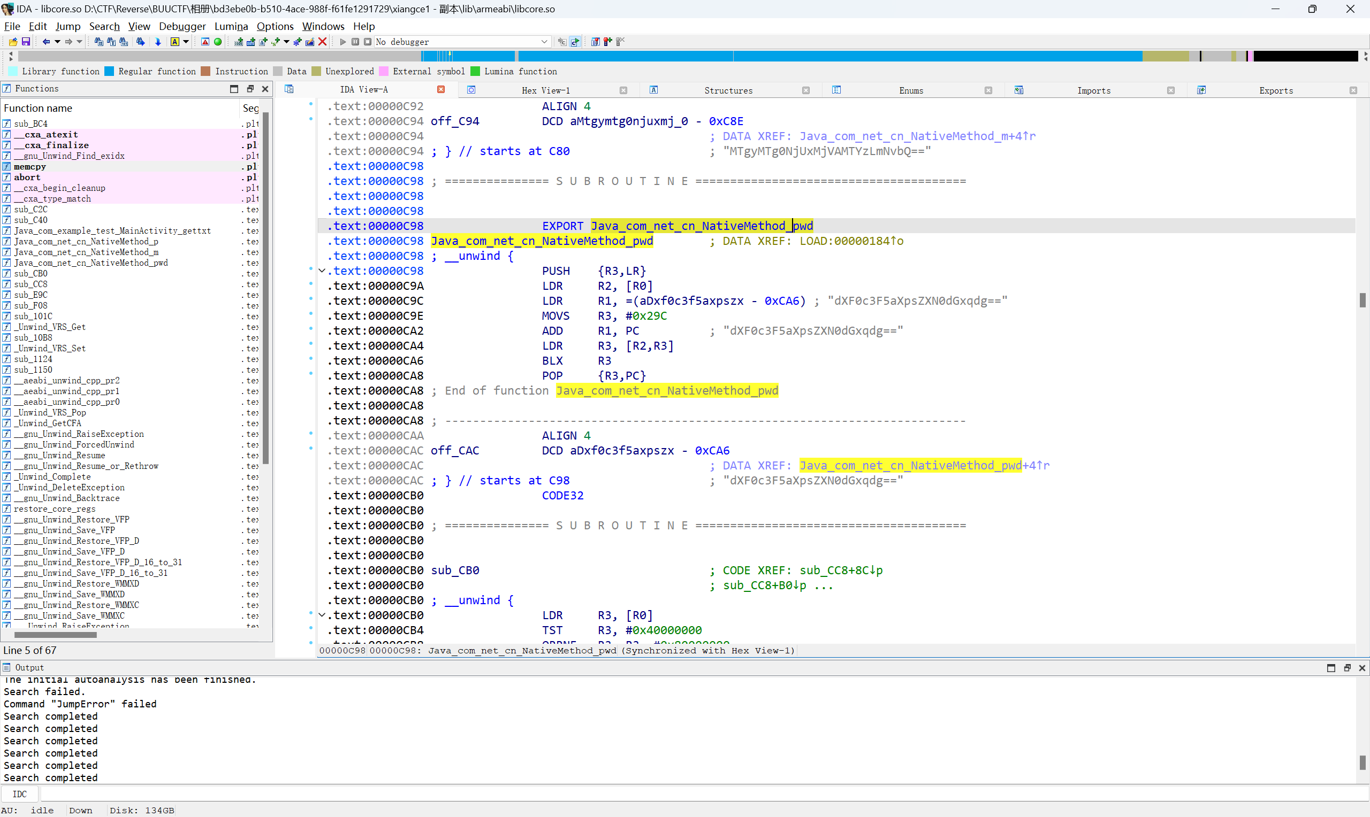Viewport: 1370px width, 817px height.
Task: Click the convert-to-data plus icon
Action: (x=251, y=42)
